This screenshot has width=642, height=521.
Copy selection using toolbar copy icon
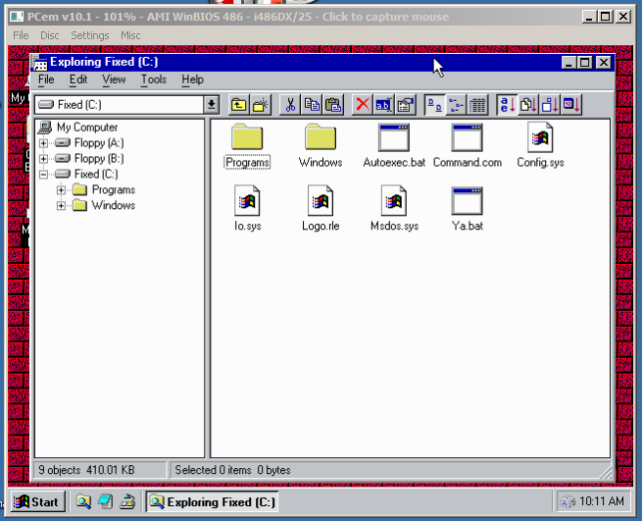(x=312, y=105)
